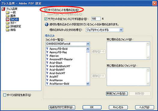The width and height of the screenshot is (158, 111).
Task: Select the フォント tree item label
Action: coord(14,19)
